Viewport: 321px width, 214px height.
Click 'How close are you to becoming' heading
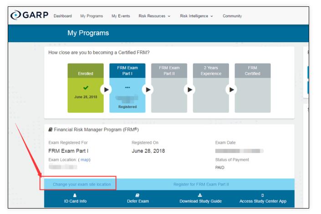tap(99, 53)
